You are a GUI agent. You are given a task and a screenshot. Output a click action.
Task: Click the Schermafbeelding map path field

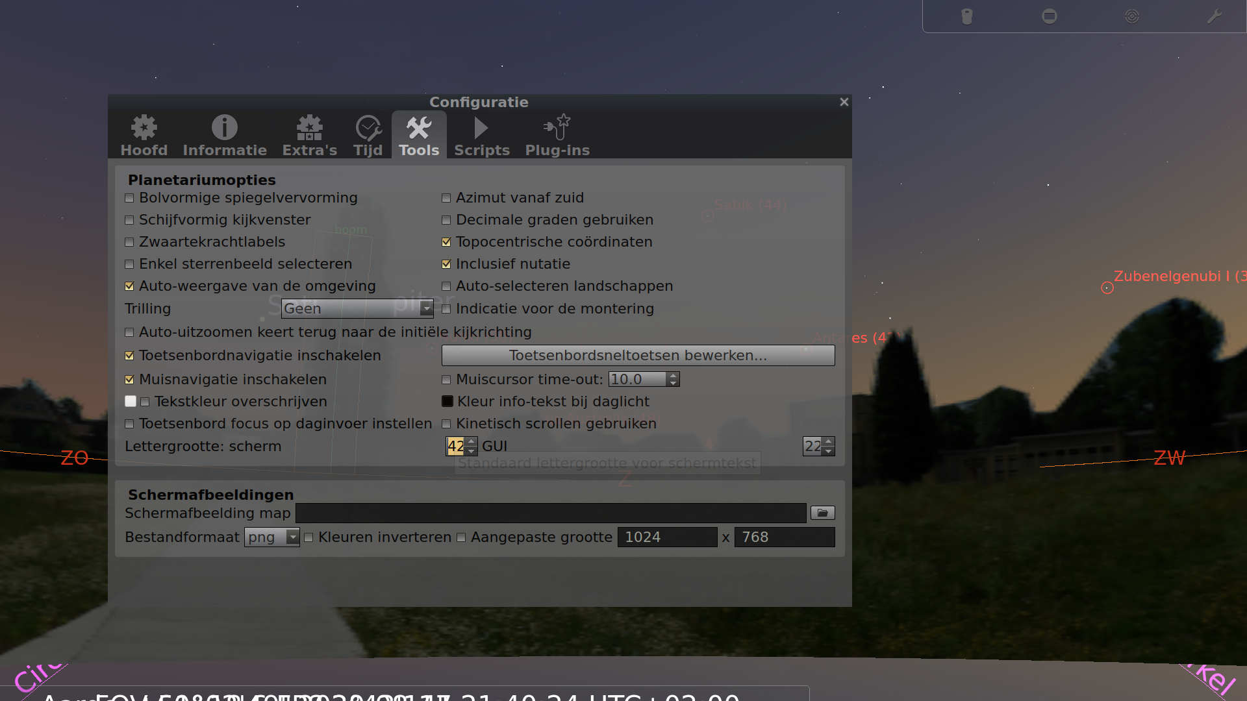tap(551, 513)
